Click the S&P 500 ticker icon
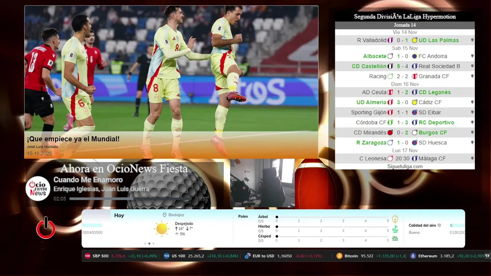This screenshot has width=491, height=276. pyautogui.click(x=87, y=256)
